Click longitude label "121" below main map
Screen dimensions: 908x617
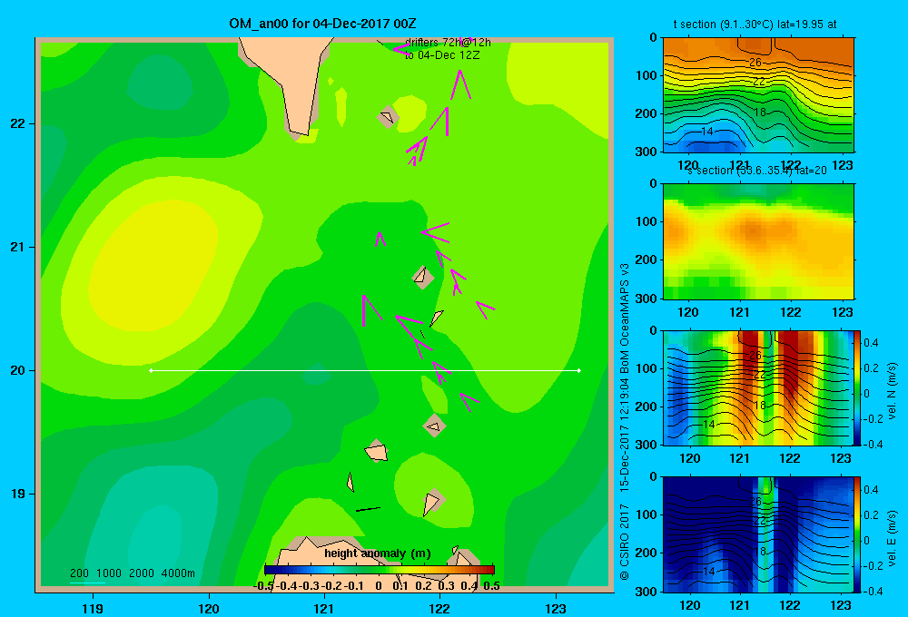[x=324, y=608]
